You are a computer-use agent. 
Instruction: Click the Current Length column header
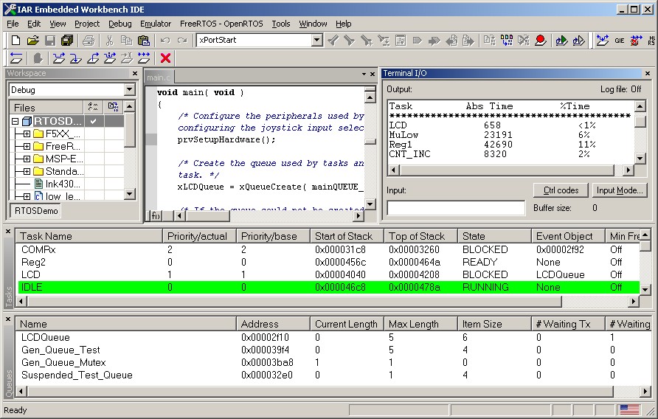(x=347, y=324)
